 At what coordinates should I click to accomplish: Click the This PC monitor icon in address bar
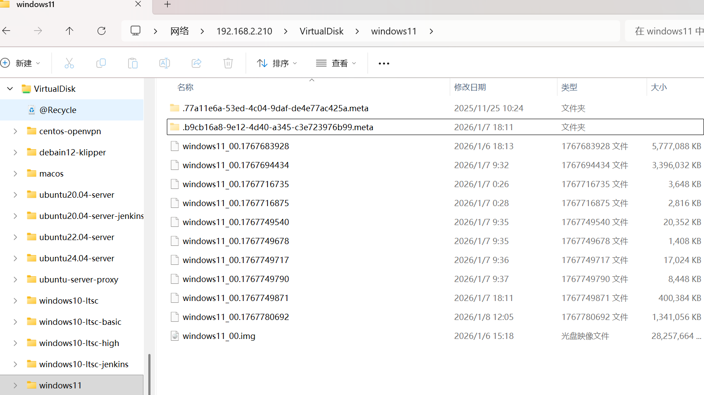[136, 31]
